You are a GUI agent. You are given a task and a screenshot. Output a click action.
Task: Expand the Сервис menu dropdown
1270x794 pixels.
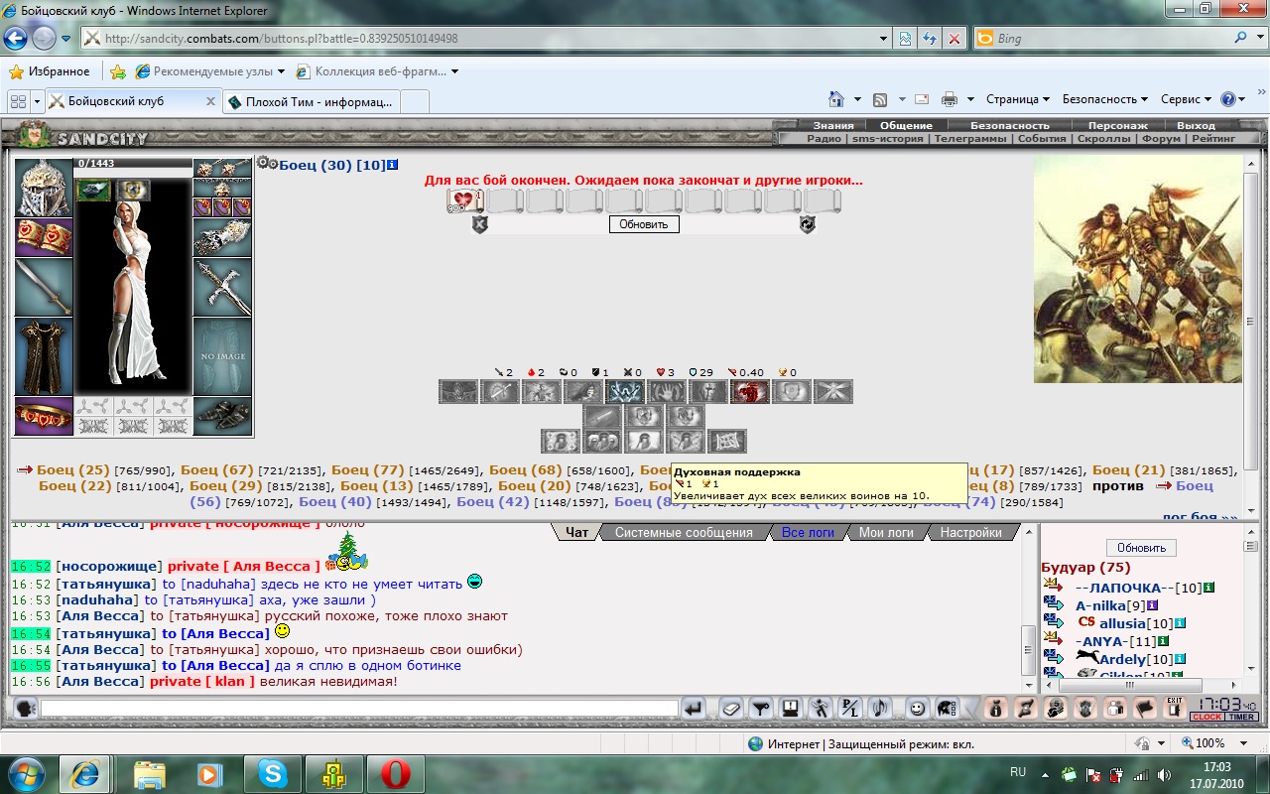point(1186,99)
